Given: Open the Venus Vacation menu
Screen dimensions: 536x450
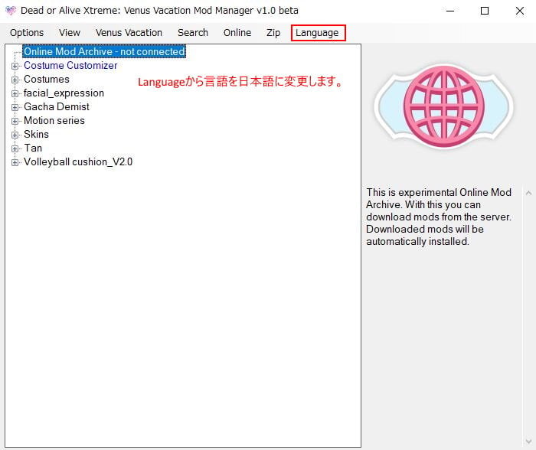Looking at the screenshot, I should (x=129, y=33).
